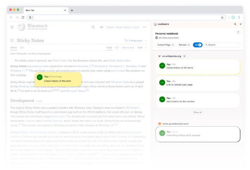
Task: Click the en.wikipedia.org group header
Action: (x=172, y=56)
